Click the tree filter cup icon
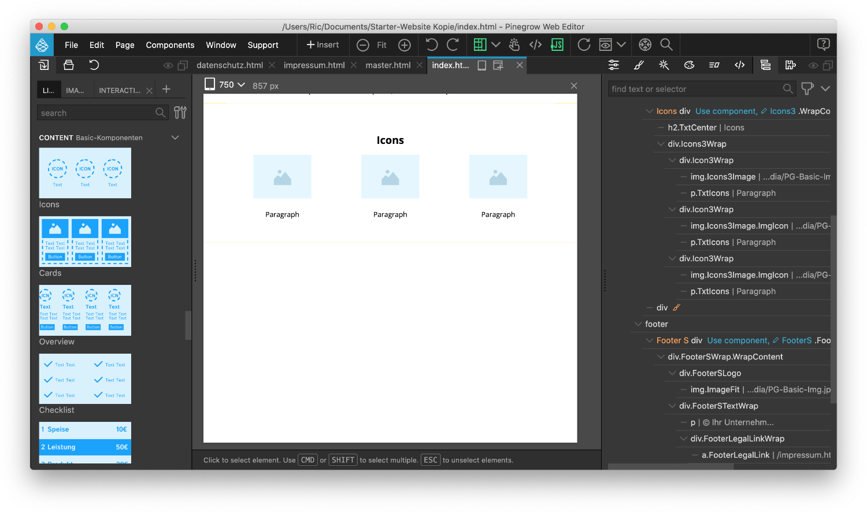Viewport: 867px width, 512px height. point(807,88)
